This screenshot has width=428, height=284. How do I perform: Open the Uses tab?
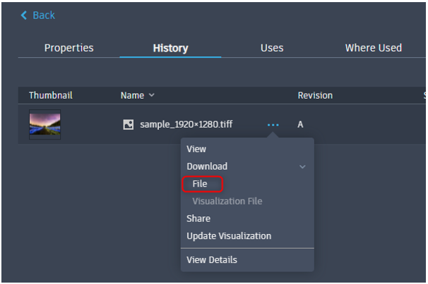point(272,48)
